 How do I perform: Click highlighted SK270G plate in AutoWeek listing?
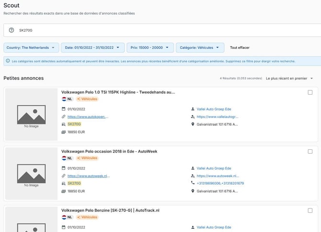point(74,183)
